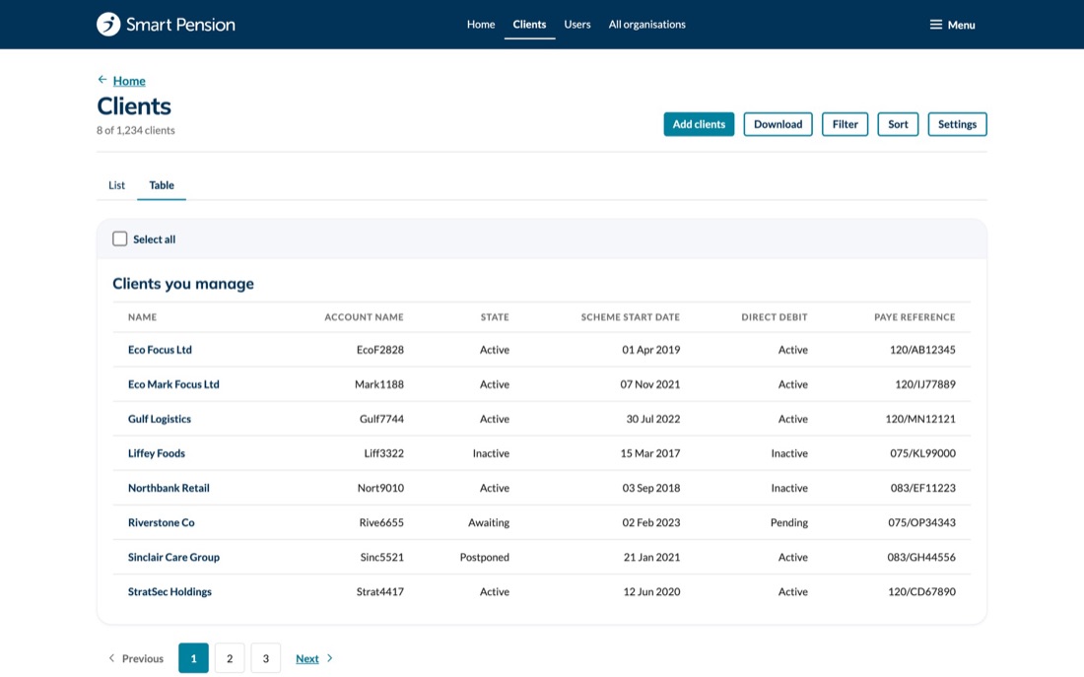This screenshot has height=677, width=1084.
Task: Switch to the List tab
Action: 117,185
